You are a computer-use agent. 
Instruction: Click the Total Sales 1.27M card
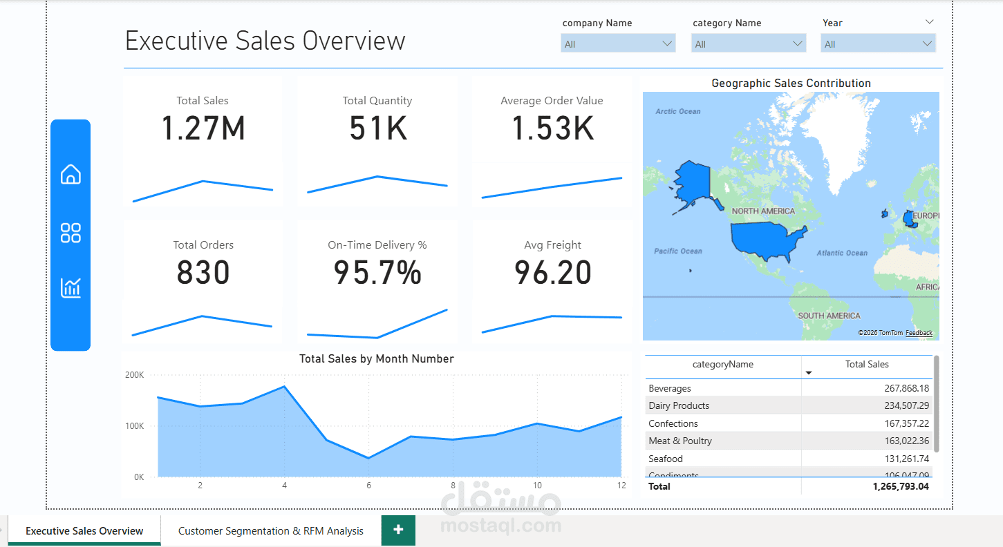coord(203,142)
